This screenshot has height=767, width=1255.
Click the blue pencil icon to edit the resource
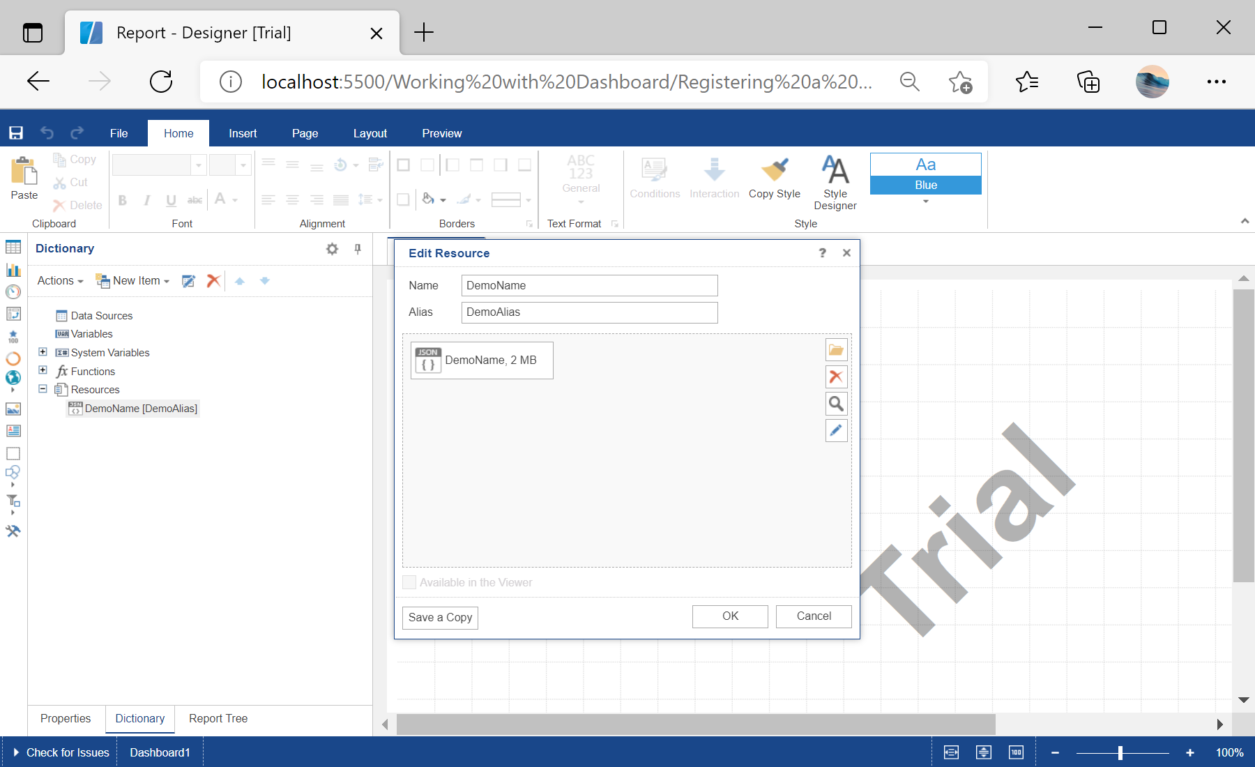pos(836,431)
